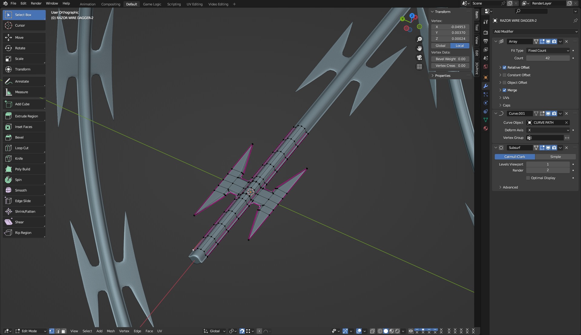The width and height of the screenshot is (581, 335).
Task: Select Global transform space button
Action: (441, 46)
